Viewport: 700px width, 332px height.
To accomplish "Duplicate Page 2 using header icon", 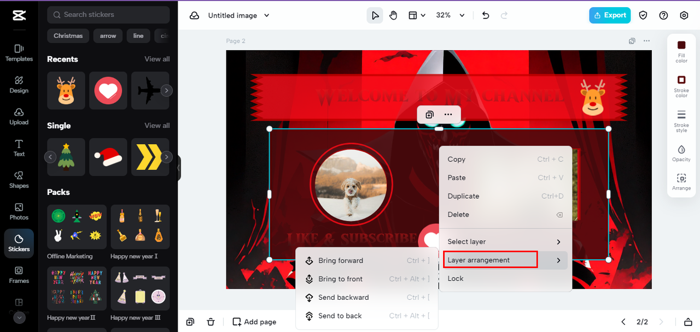I will click(632, 41).
